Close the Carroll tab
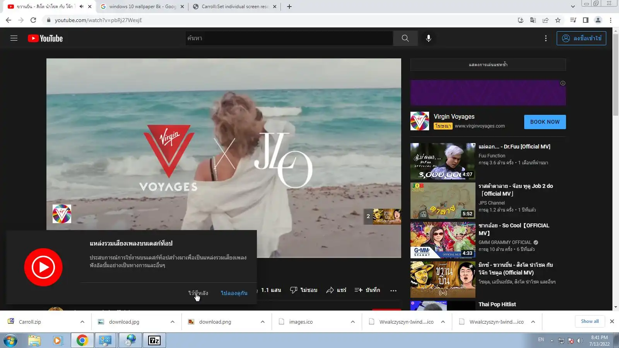 coord(275,7)
